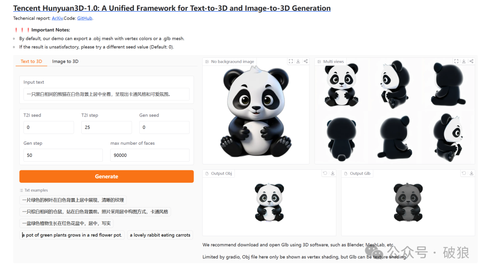View no background image fullscreen

pos(291,61)
